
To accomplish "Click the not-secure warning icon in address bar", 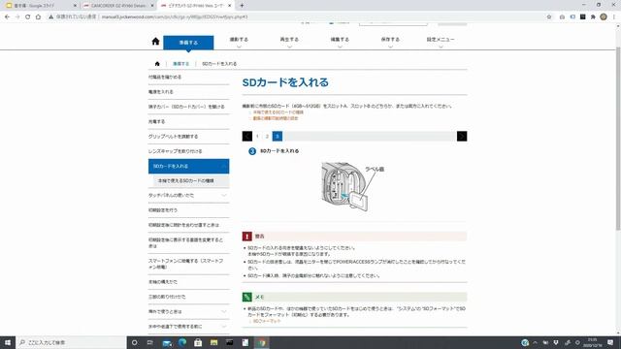I will click(x=51, y=17).
